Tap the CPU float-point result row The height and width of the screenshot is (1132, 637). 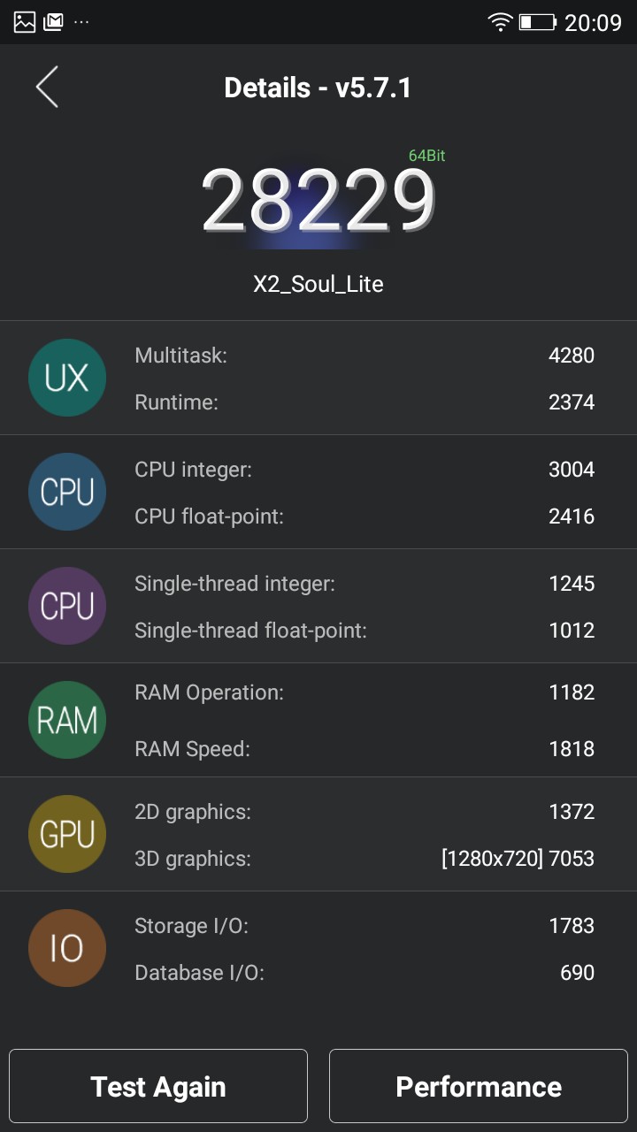[364, 516]
